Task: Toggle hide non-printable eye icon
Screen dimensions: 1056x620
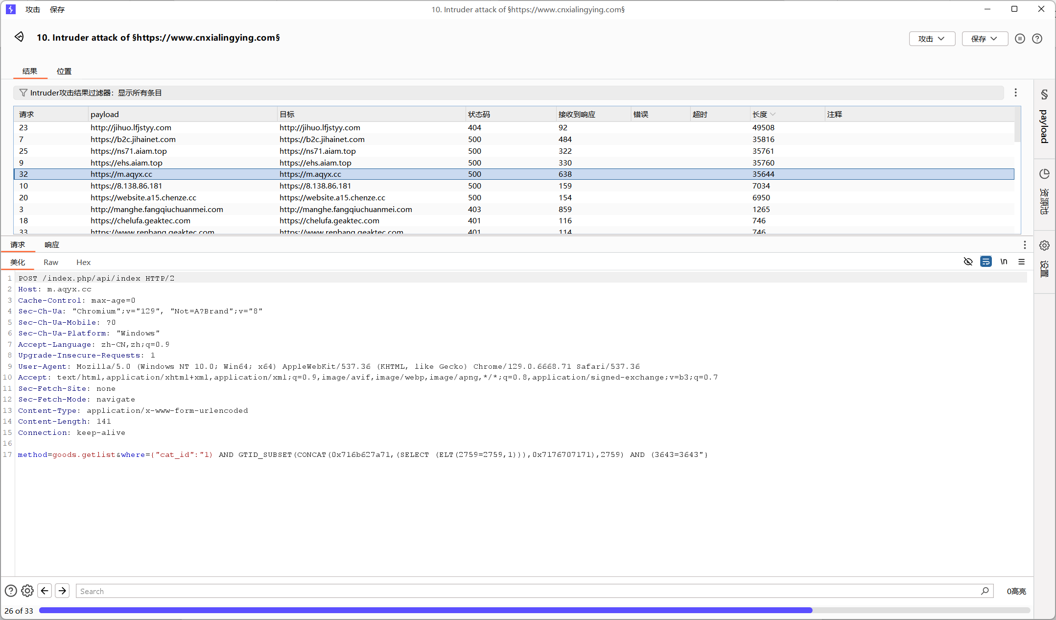Action: tap(968, 262)
